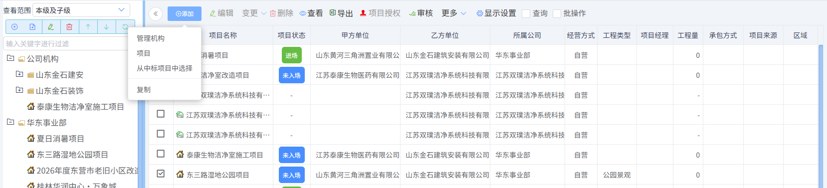Select 泰康生物洁净室施工项目 in the tree
827x188 pixels.
coord(80,107)
